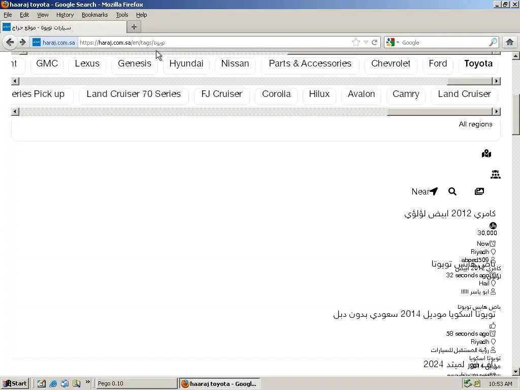Launch Internet Explorer from quick launch
The image size is (520, 390).
point(53,383)
